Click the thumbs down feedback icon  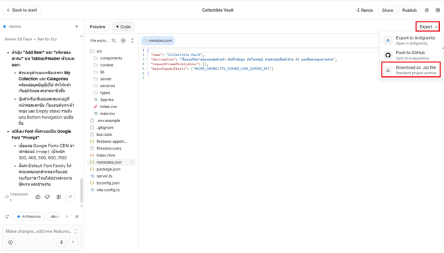[47, 197]
